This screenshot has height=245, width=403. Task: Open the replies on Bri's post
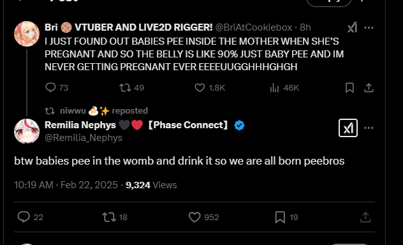point(50,87)
